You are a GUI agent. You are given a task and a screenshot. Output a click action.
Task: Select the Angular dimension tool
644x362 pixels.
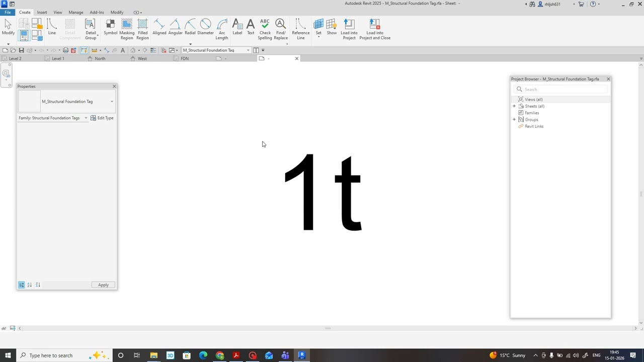175,27
